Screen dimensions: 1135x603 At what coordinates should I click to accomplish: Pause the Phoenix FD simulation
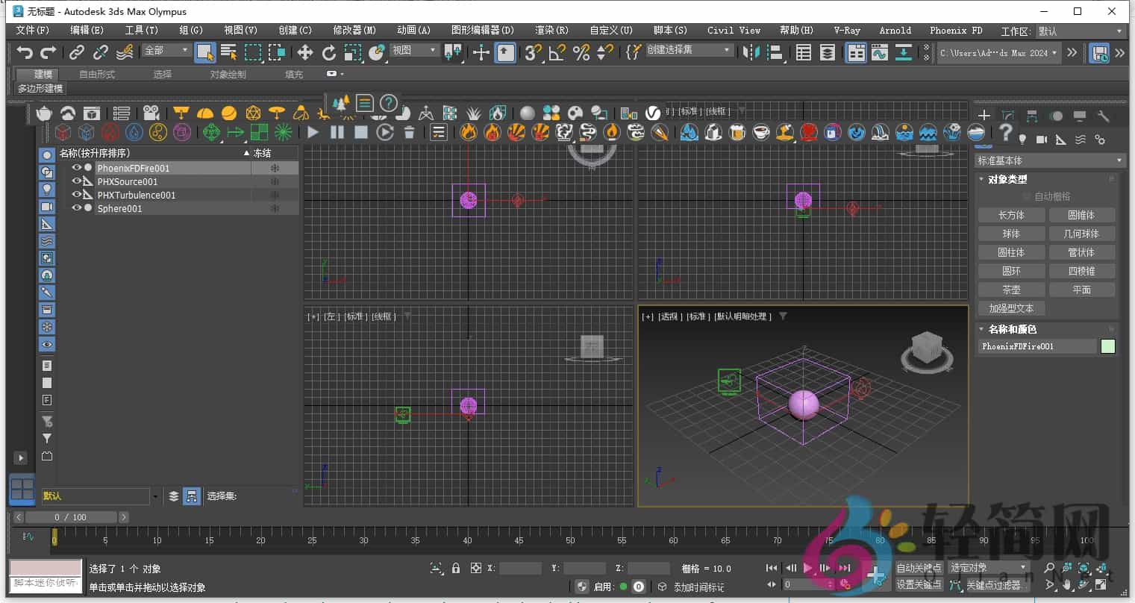pos(337,132)
